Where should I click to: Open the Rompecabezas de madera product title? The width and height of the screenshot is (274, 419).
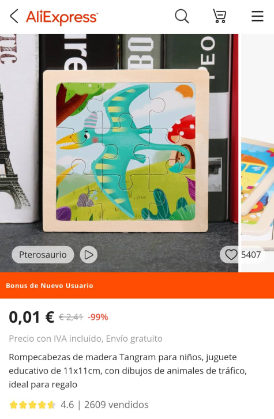(128, 371)
